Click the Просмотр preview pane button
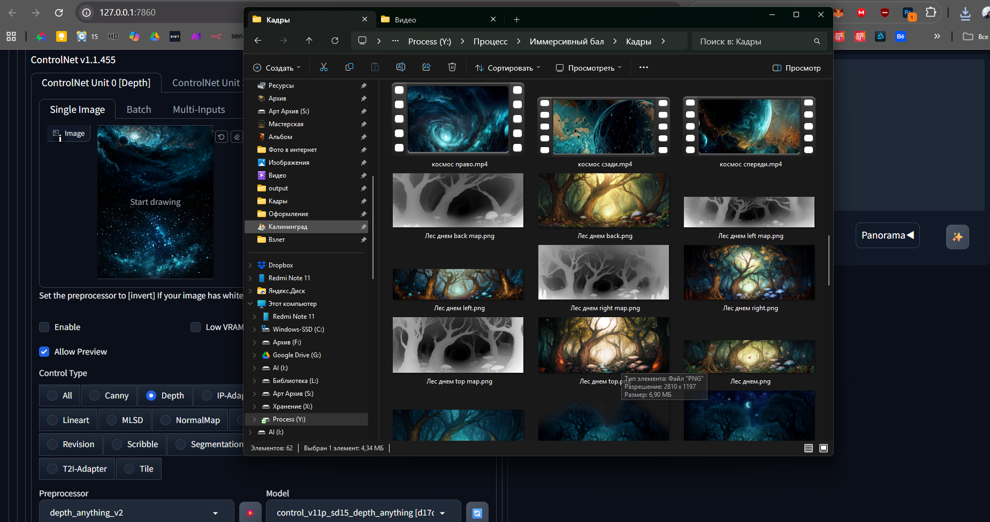This screenshot has width=990, height=522. click(x=797, y=68)
